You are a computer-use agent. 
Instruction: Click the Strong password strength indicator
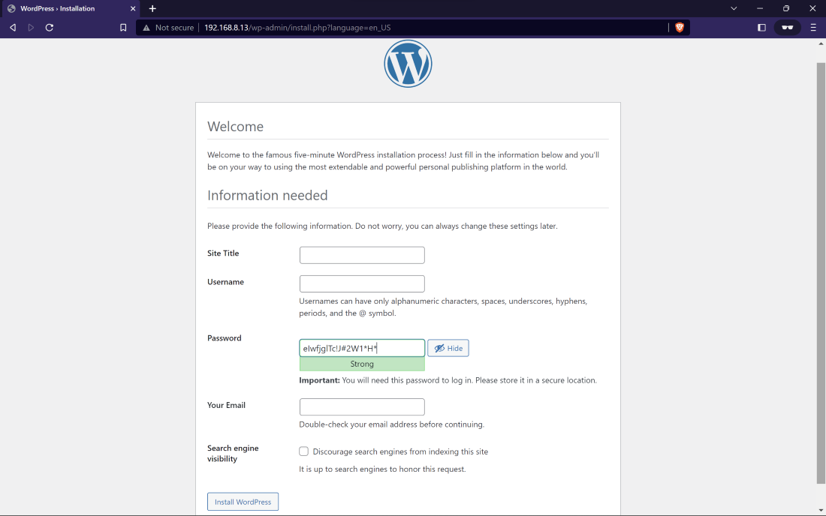point(362,364)
